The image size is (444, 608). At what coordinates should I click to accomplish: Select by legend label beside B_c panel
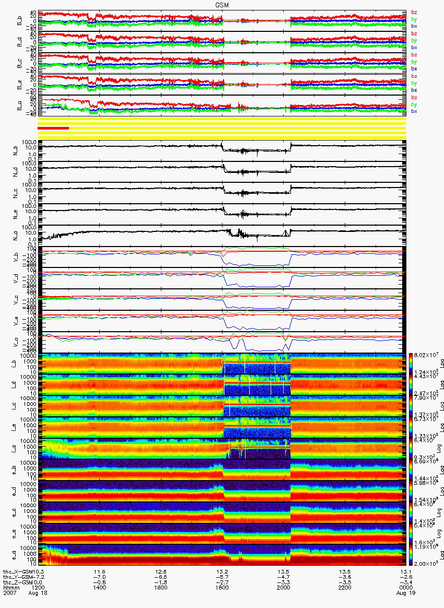(414, 62)
